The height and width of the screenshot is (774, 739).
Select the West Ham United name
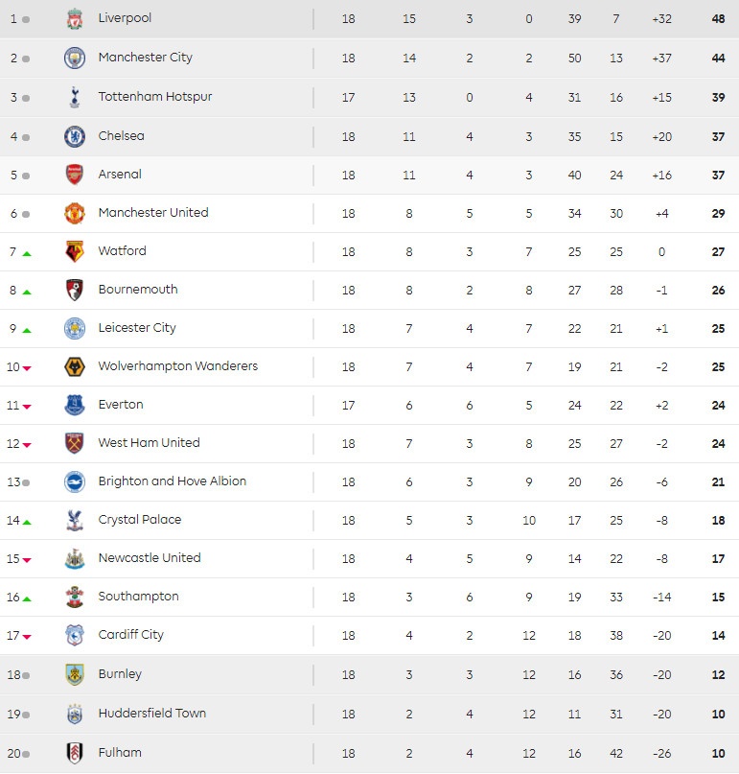coord(149,443)
